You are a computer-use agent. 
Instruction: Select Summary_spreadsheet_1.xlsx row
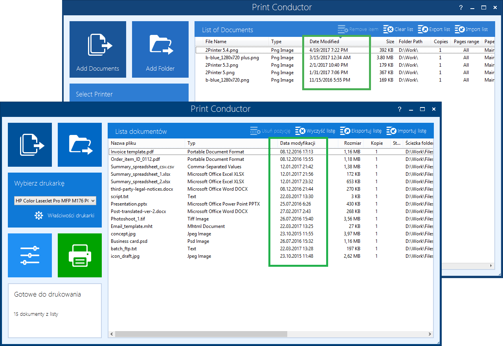coord(271,174)
